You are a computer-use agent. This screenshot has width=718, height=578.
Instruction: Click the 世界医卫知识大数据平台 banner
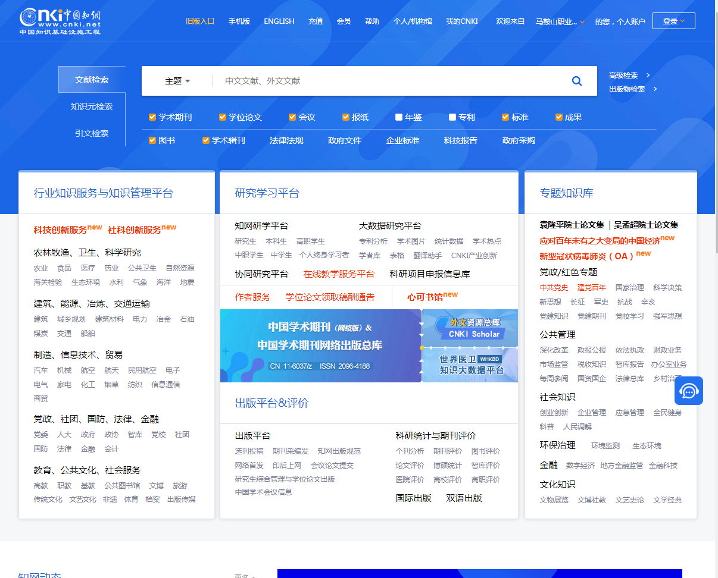click(470, 365)
